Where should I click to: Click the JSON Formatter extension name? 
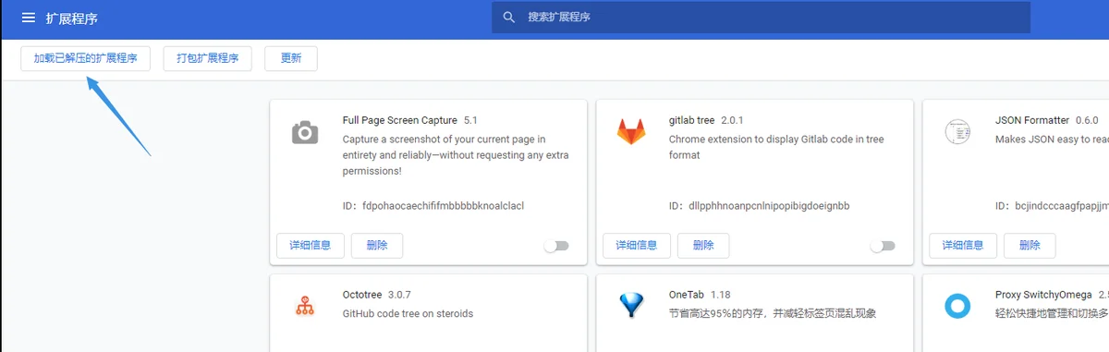point(1032,120)
